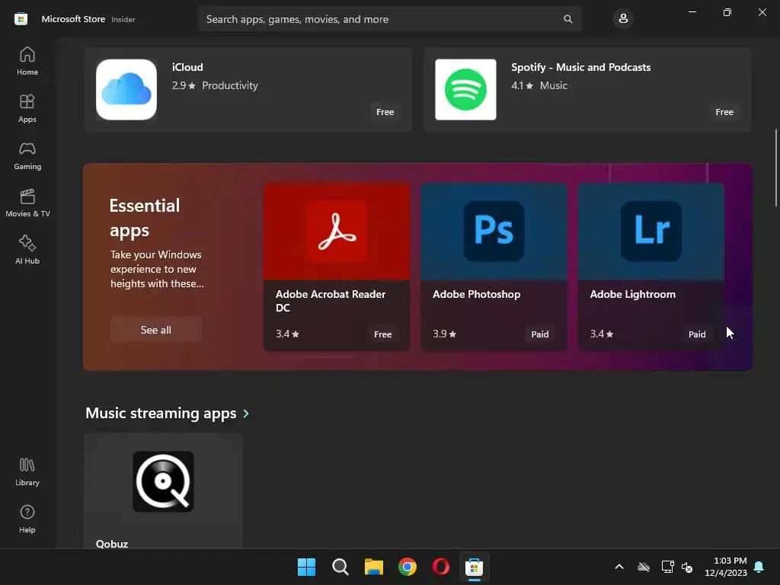The height and width of the screenshot is (585, 780).
Task: Click Free on Adobe Acrobat Reader card
Action: (382, 334)
